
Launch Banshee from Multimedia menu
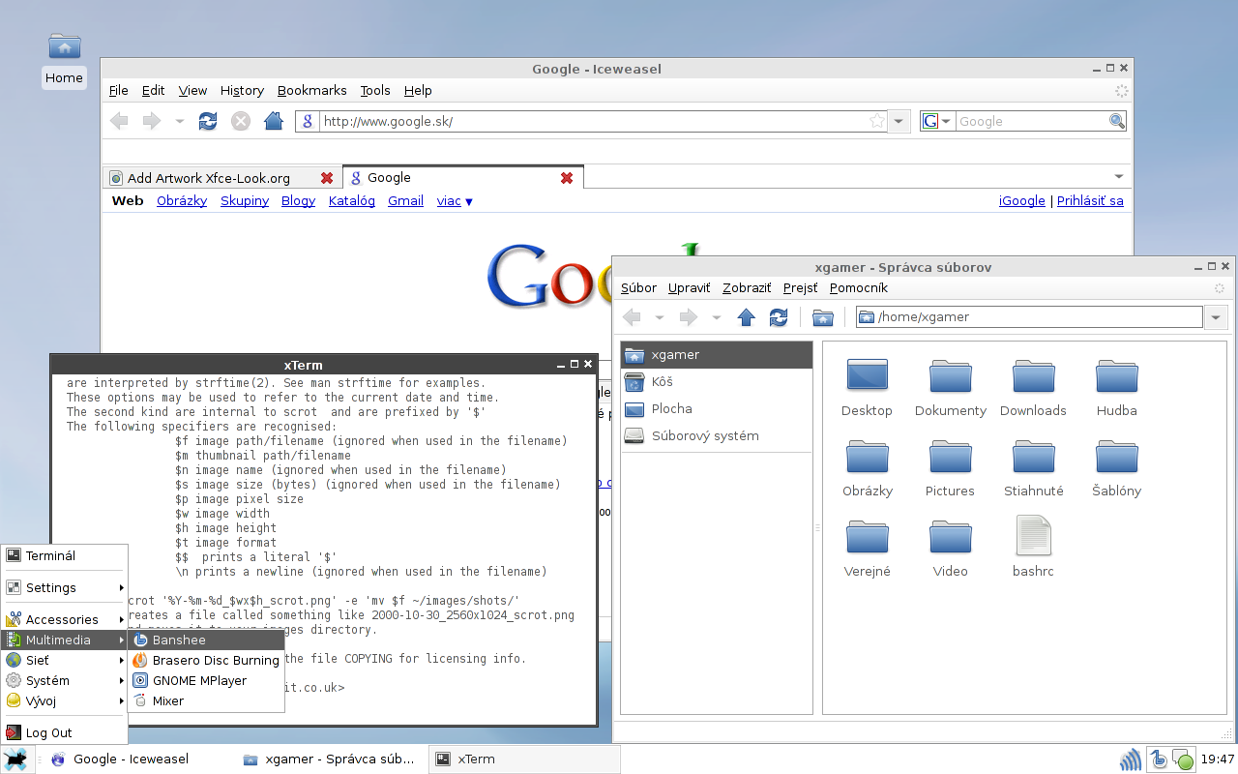[207, 640]
